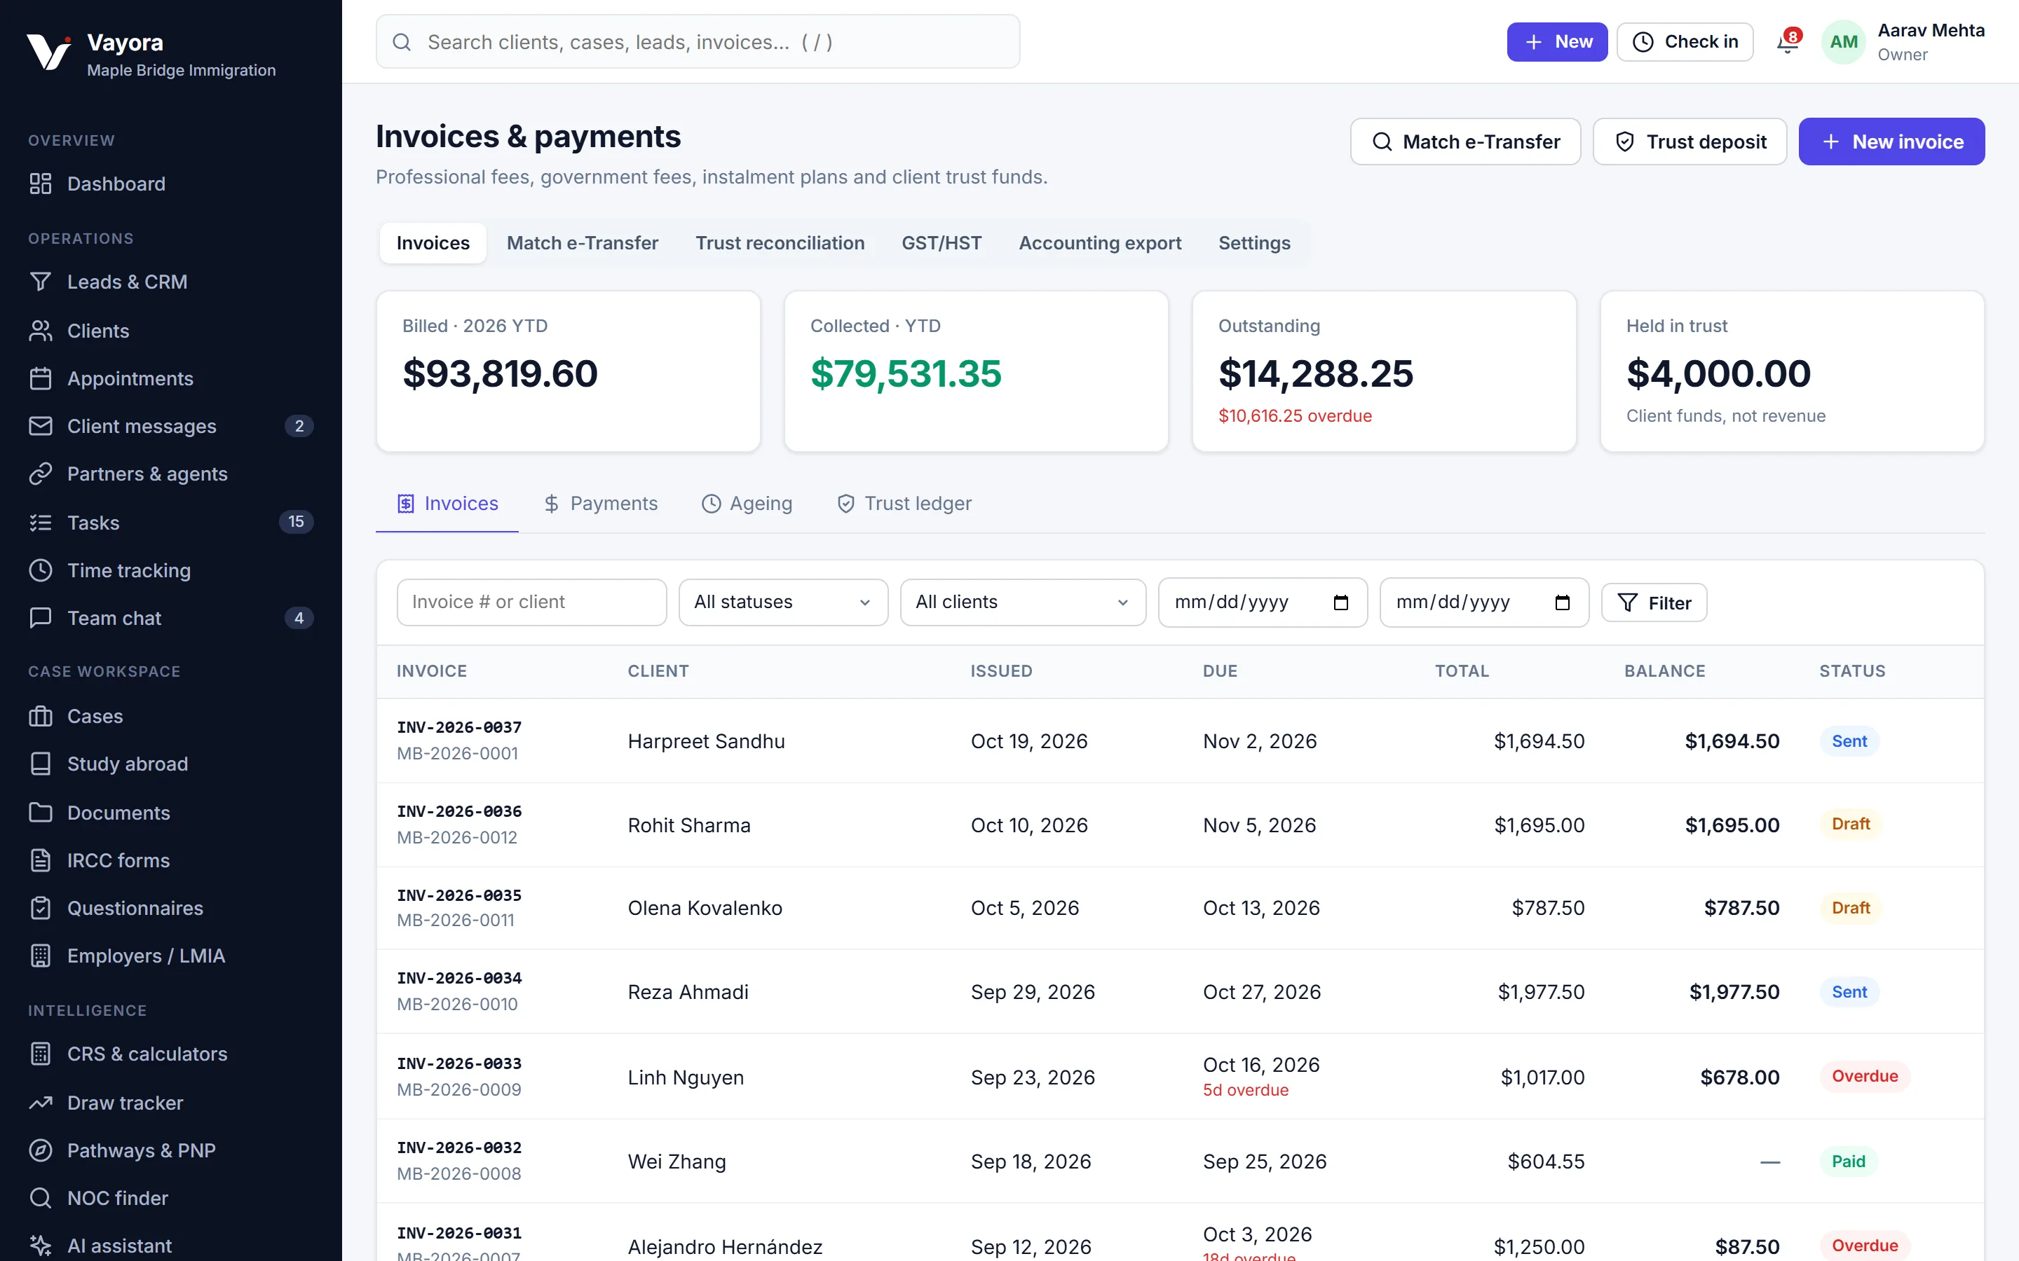Open the Tasks checklist icon

pos(40,523)
